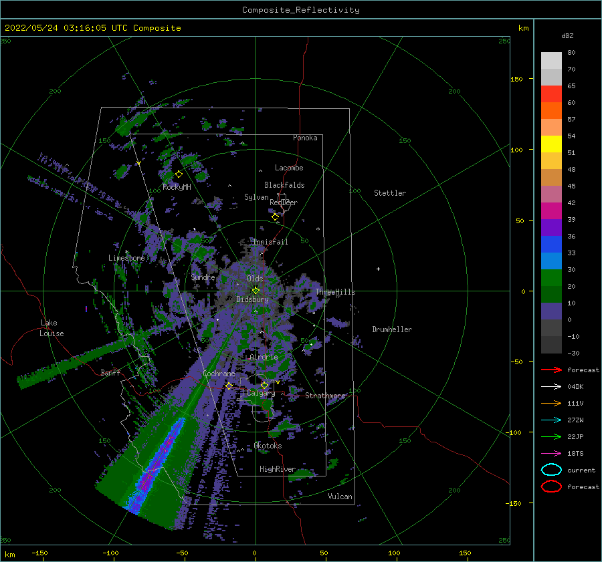Click the Strathmore label
Image resolution: width=602 pixels, height=562 pixels.
click(x=325, y=396)
